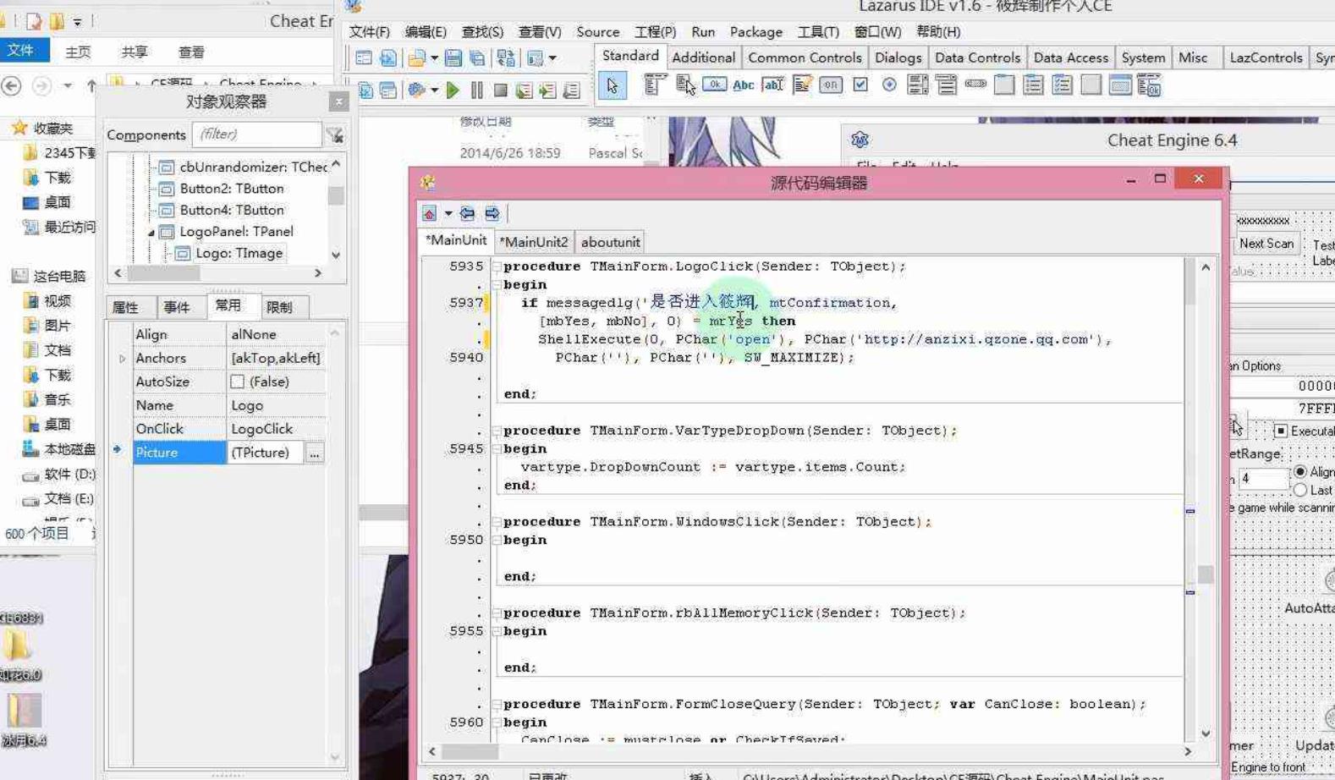Expand the Anchors property row

tap(122, 359)
